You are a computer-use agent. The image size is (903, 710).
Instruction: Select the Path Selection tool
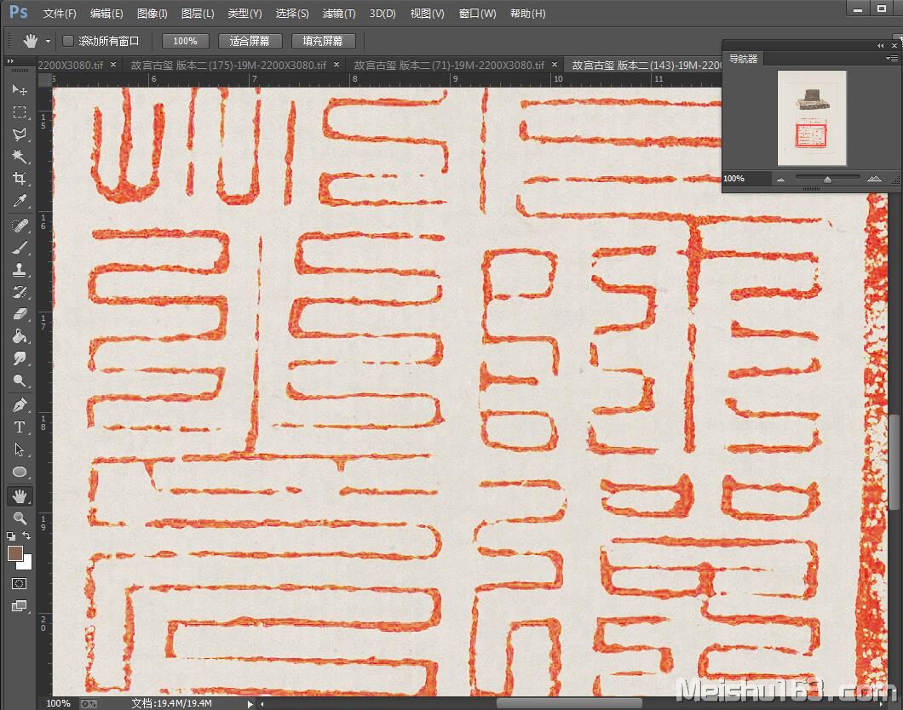pyautogui.click(x=20, y=449)
